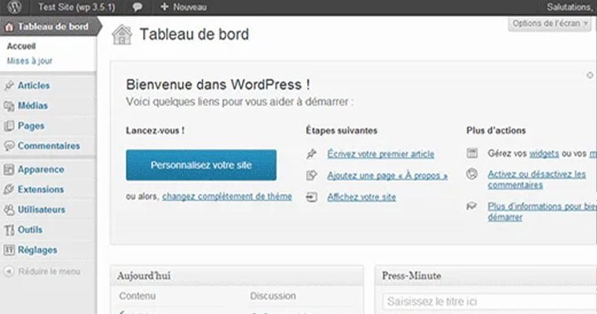
Task: Open the Test Site (wp 3.5.1) menu
Action: tap(76, 7)
